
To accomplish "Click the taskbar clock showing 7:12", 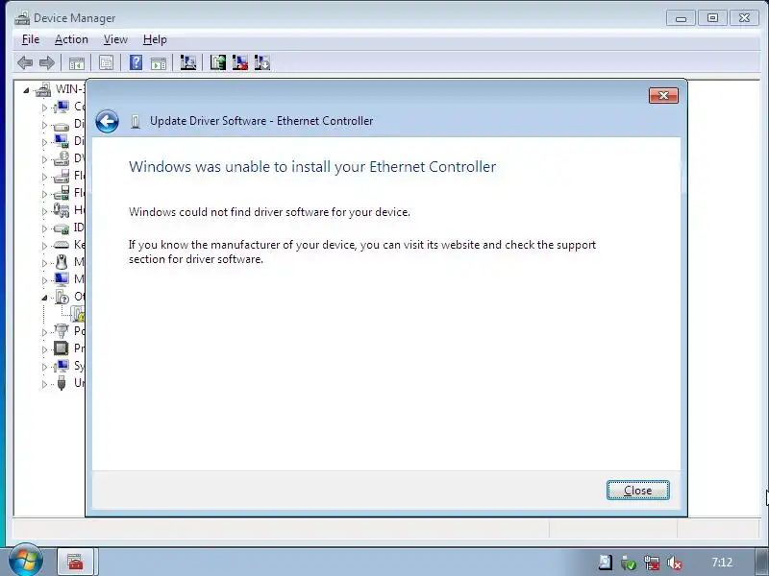I will tap(722, 563).
